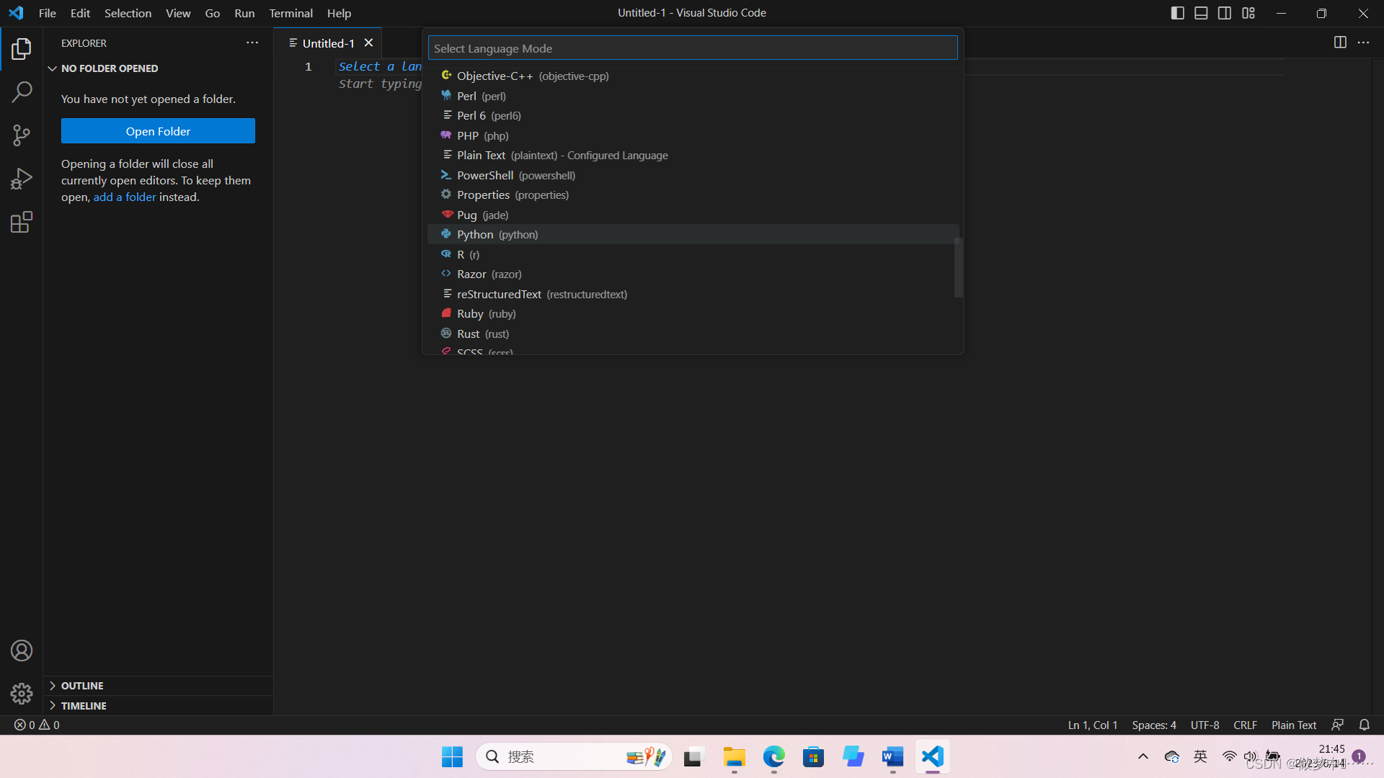Toggle the bottom Panel visibility
1384x778 pixels.
[1201, 13]
